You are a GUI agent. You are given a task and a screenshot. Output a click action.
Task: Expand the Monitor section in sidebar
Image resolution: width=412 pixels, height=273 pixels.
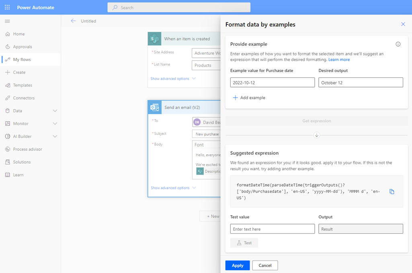[55, 124]
